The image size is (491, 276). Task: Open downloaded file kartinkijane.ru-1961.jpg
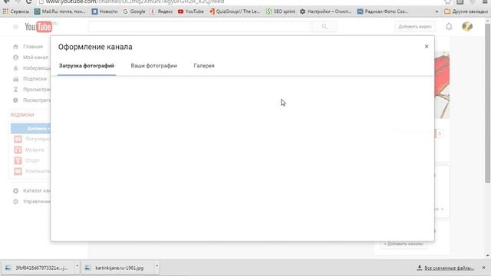pos(117,268)
